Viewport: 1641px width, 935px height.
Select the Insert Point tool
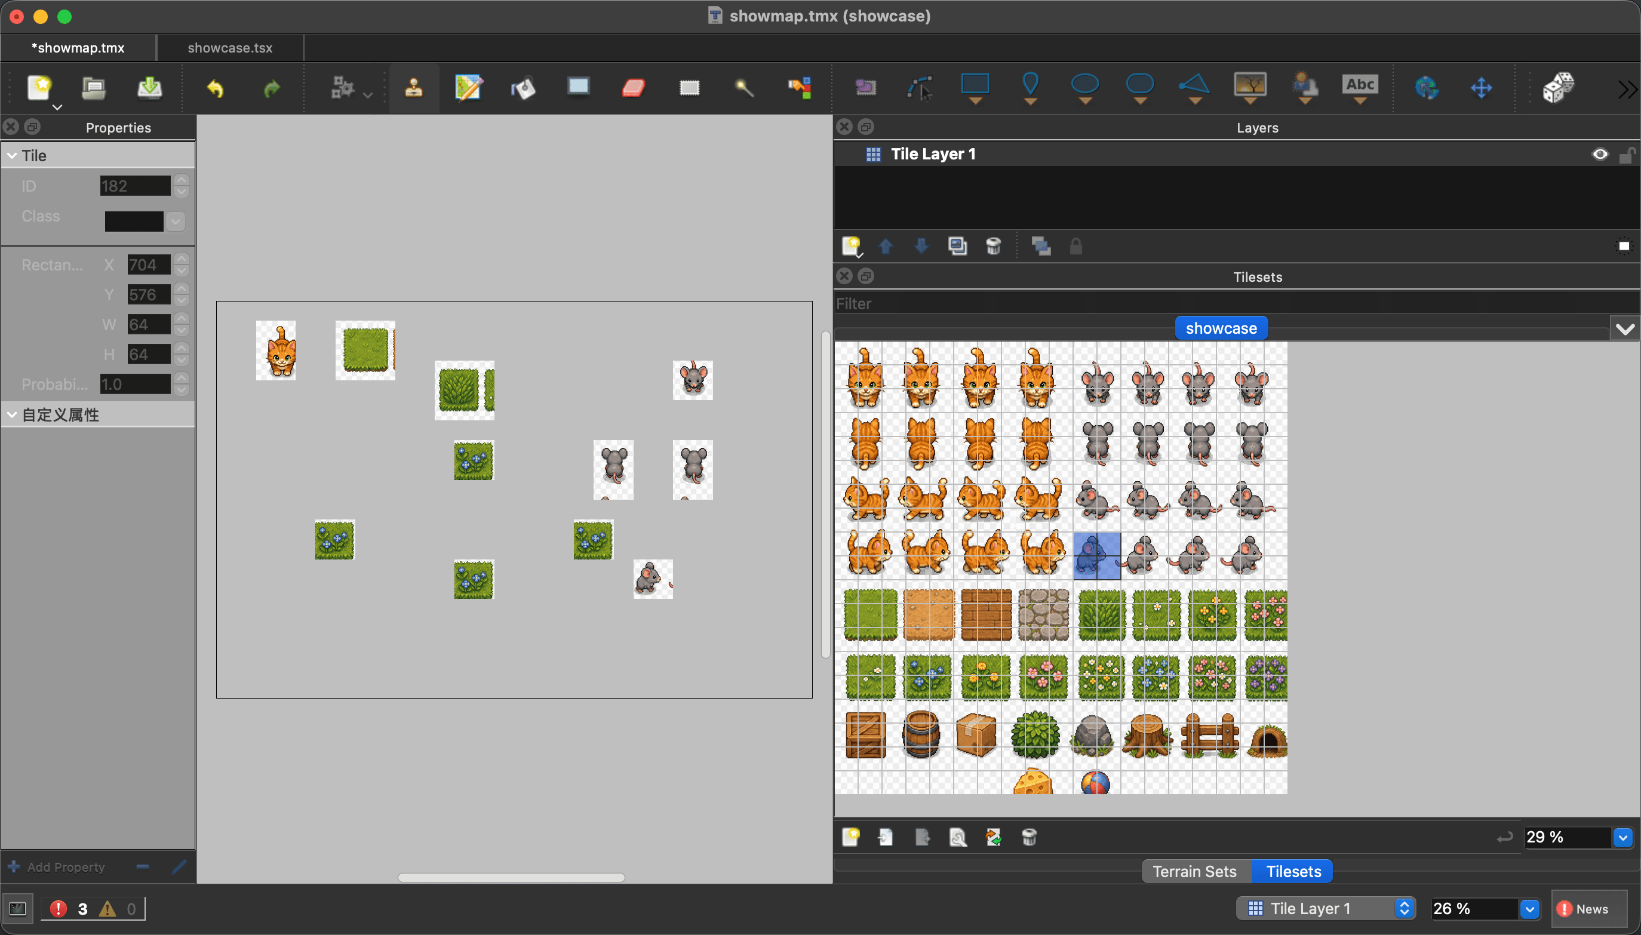[1030, 87]
